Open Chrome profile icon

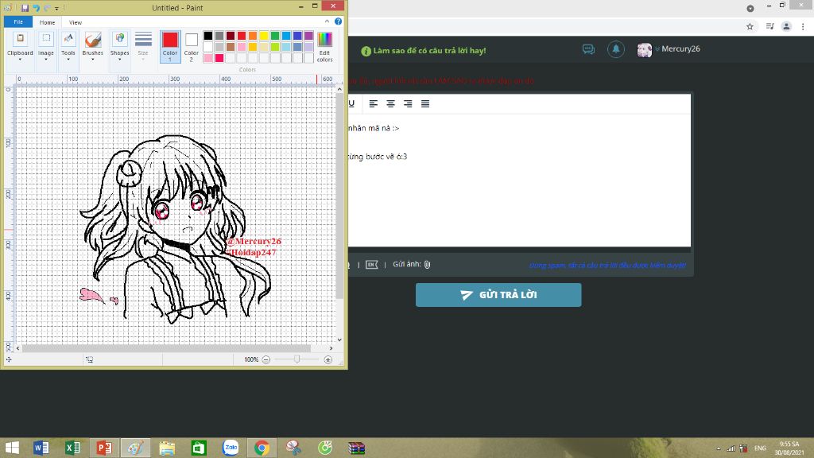786,26
